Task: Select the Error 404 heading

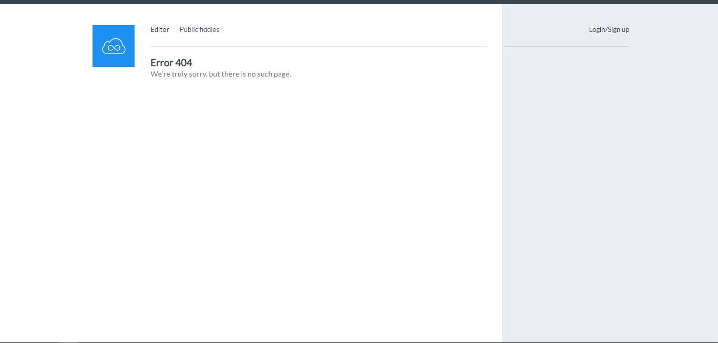Action: tap(171, 63)
